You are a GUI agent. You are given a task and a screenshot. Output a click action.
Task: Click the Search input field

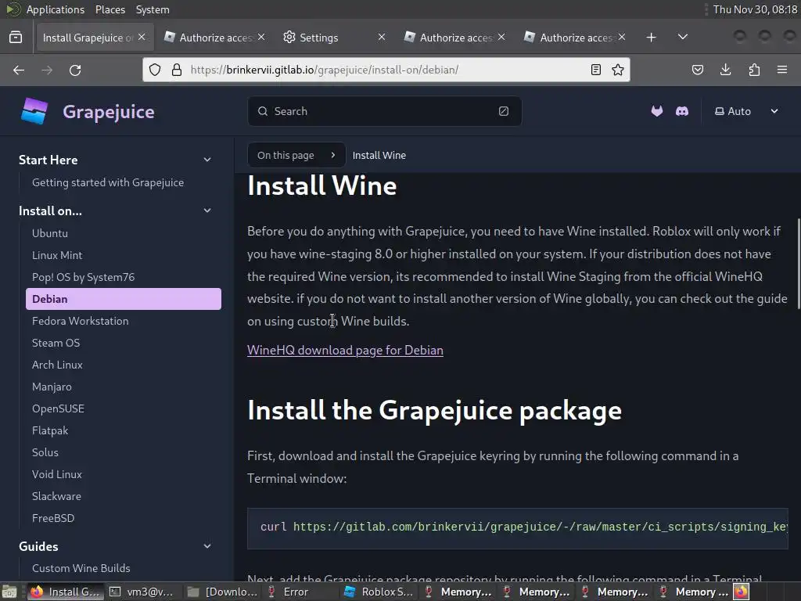pos(385,111)
